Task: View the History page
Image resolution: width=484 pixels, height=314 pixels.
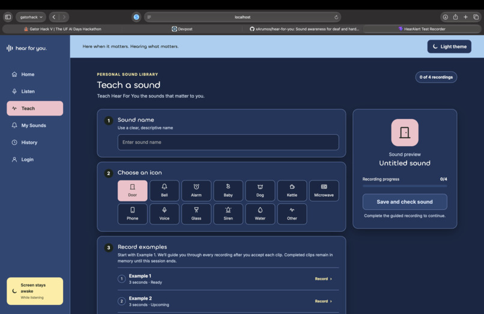Action: (35, 143)
